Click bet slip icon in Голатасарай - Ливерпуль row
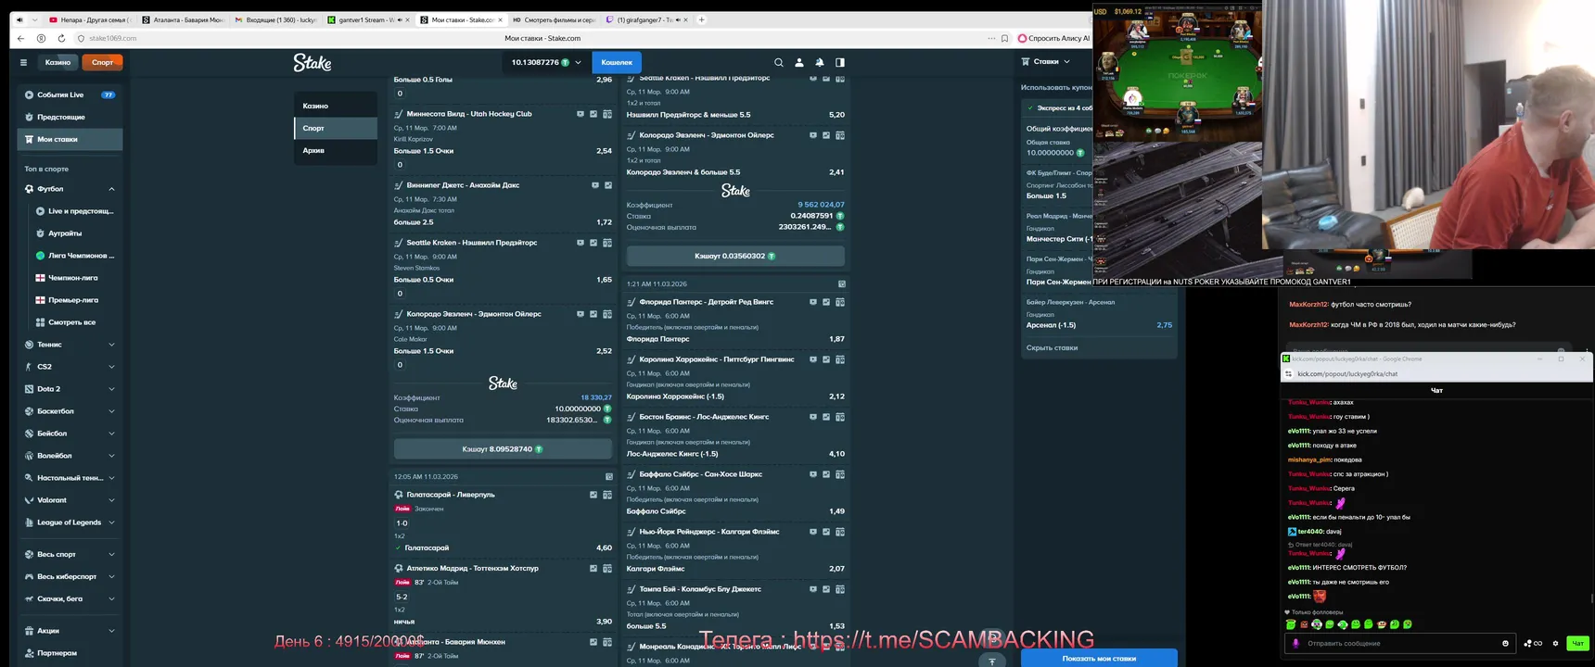This screenshot has height=667, width=1595. 607,495
